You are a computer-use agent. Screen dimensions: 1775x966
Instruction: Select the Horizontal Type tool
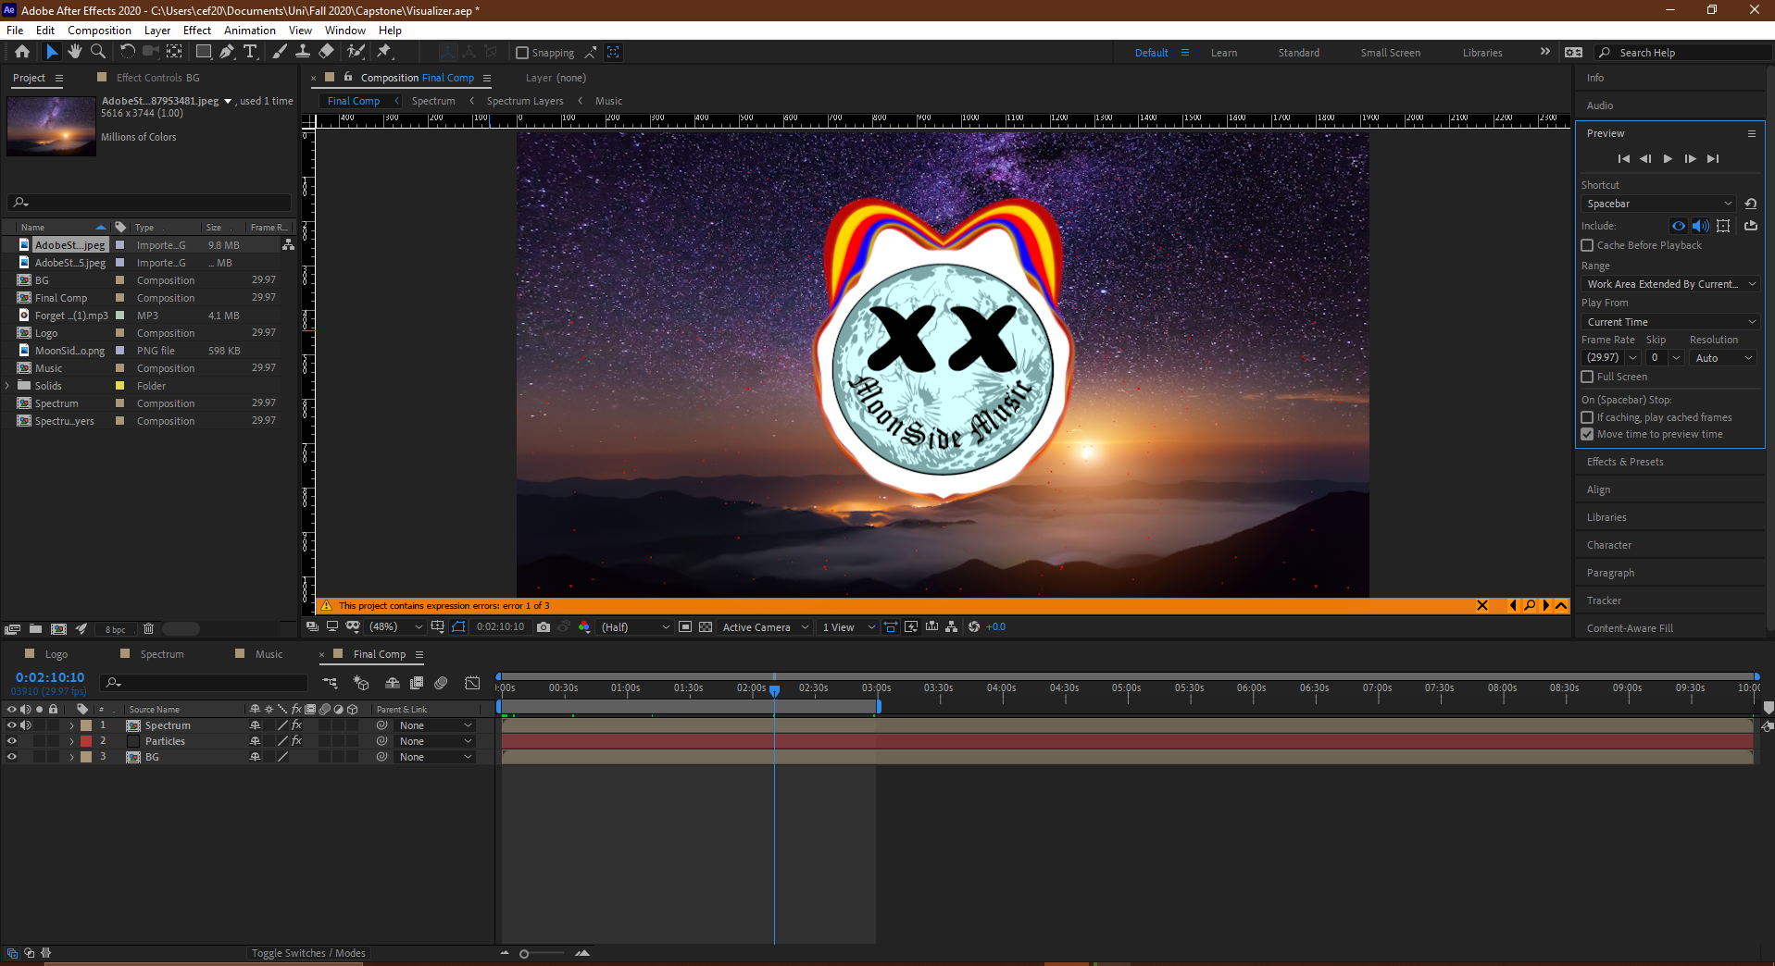[x=250, y=52]
